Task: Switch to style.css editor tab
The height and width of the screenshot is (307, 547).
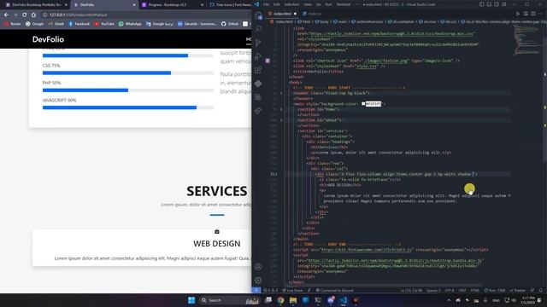Action: pyautogui.click(x=313, y=14)
